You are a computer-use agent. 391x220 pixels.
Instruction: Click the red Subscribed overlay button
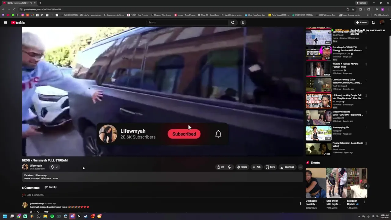coord(184,134)
